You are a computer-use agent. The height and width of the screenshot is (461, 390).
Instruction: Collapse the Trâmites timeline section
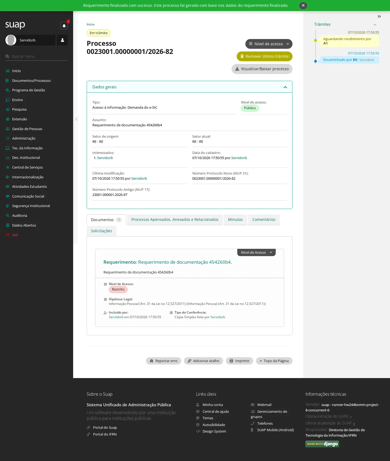pyautogui.click(x=375, y=24)
